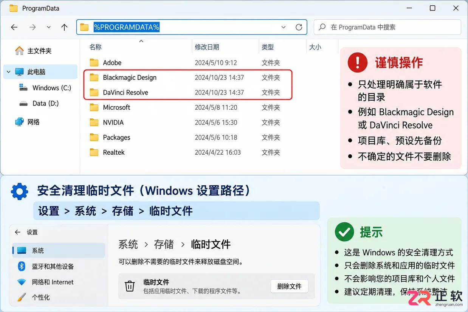468x312 pixels.
Task: Click the date 2024/5/8 11:20
Action: 216,107
